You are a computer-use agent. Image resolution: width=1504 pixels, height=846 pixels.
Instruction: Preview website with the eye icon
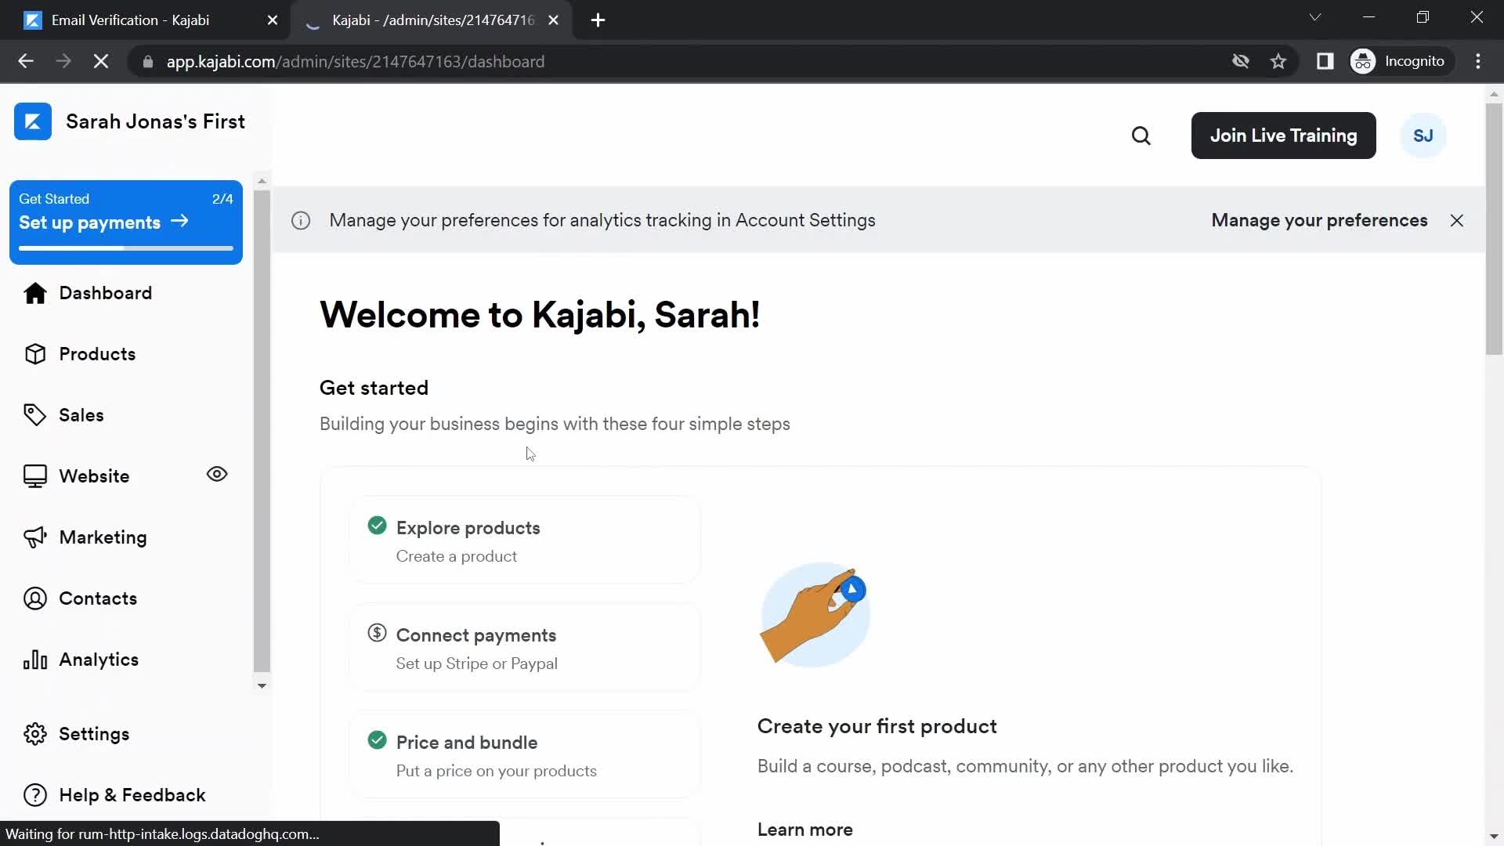click(217, 474)
